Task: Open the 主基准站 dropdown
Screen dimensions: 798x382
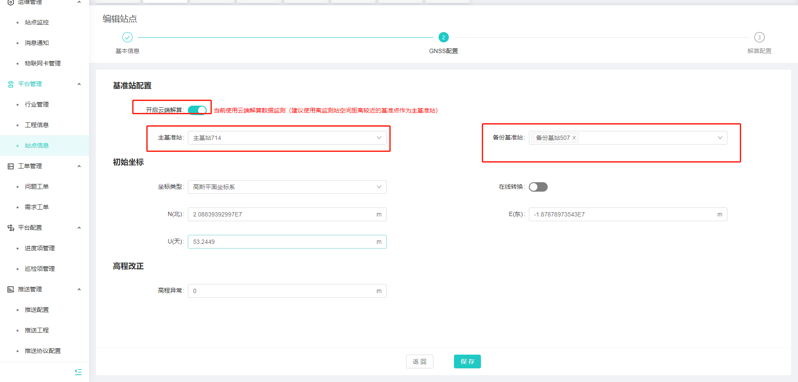Action: click(287, 138)
